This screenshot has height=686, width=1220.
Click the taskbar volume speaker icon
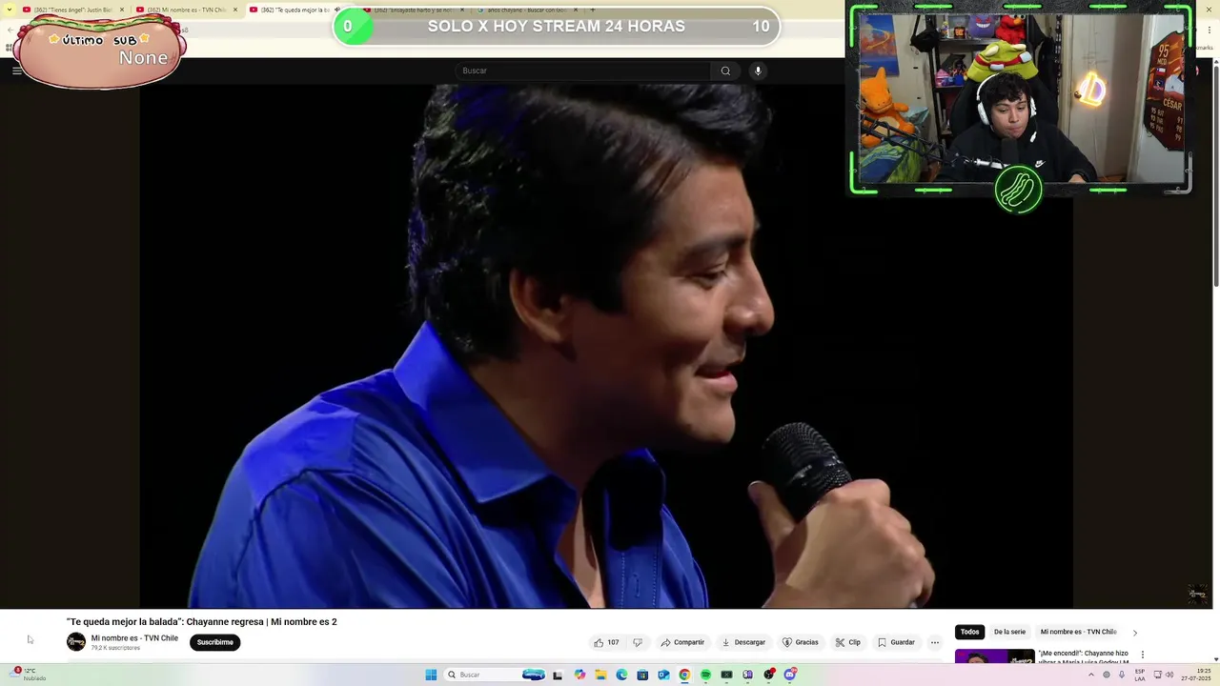[1169, 675]
